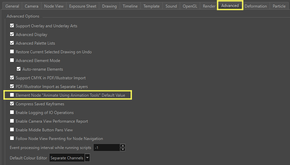The height and width of the screenshot is (165, 290).
Task: Disable Support Overlay and Underlay Arts
Action: click(12, 26)
